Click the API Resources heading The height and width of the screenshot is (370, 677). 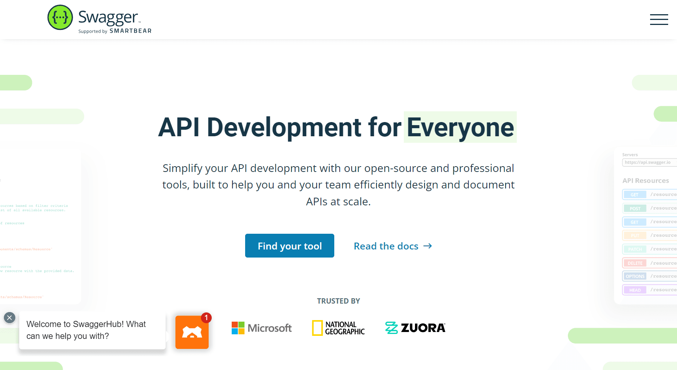coord(645,180)
